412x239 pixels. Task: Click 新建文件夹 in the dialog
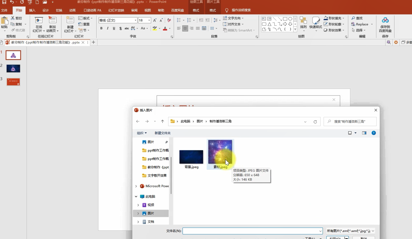point(162,133)
